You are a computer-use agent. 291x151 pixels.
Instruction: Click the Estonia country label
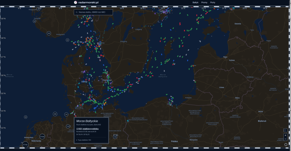(238, 24)
